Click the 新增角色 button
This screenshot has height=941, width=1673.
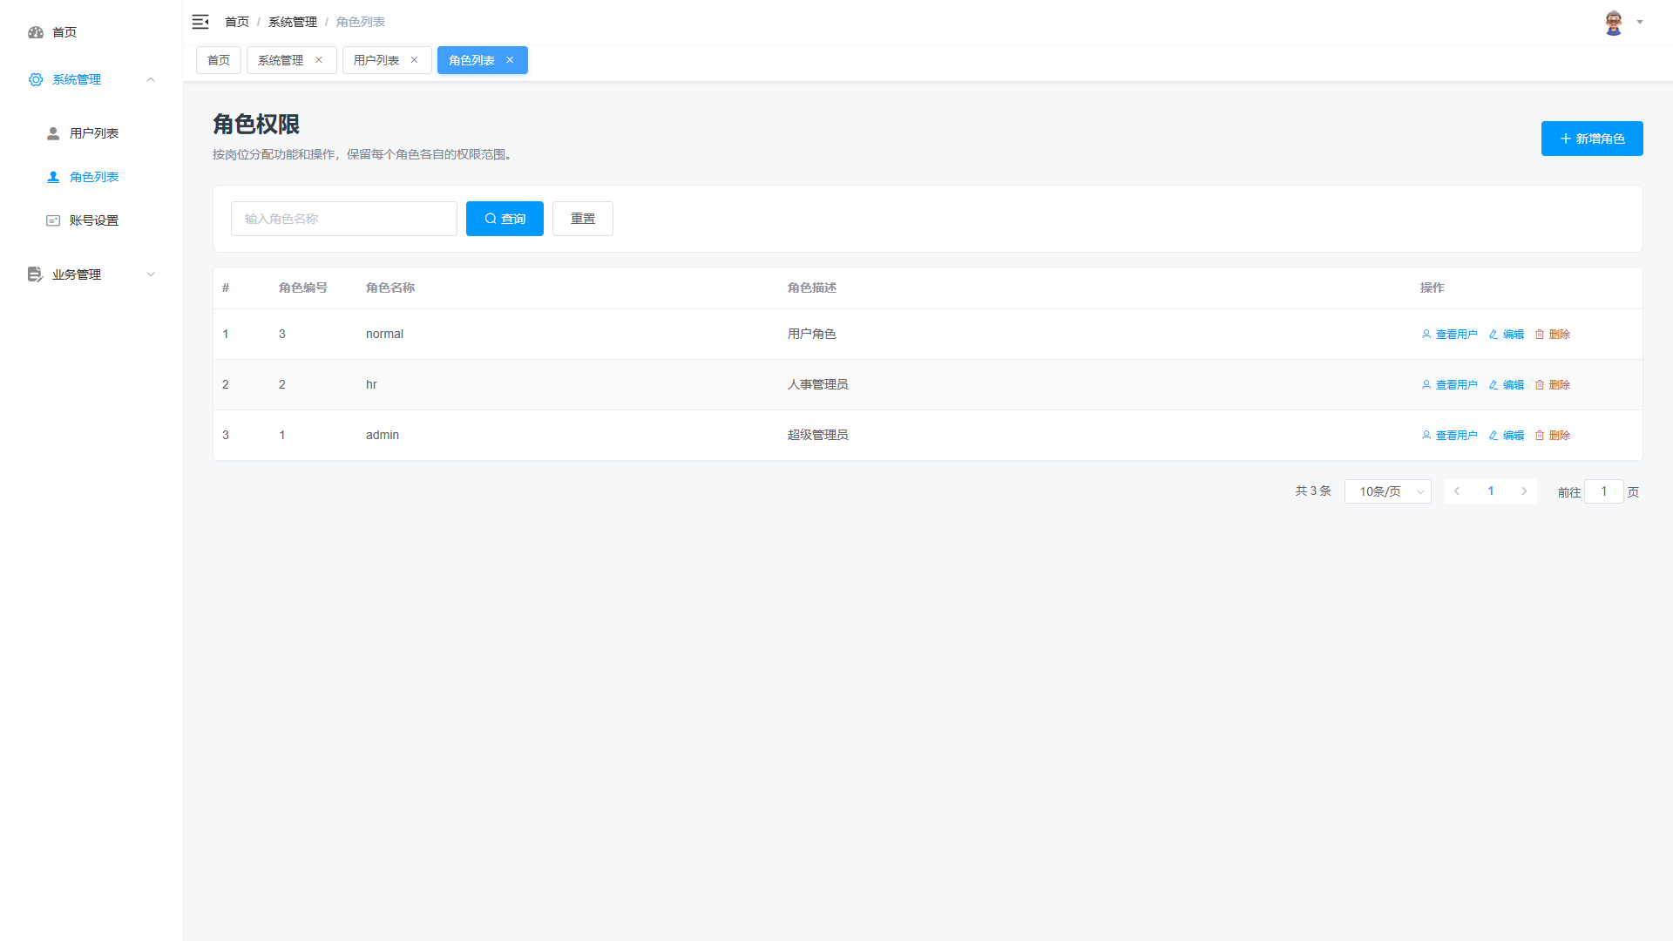(1592, 139)
